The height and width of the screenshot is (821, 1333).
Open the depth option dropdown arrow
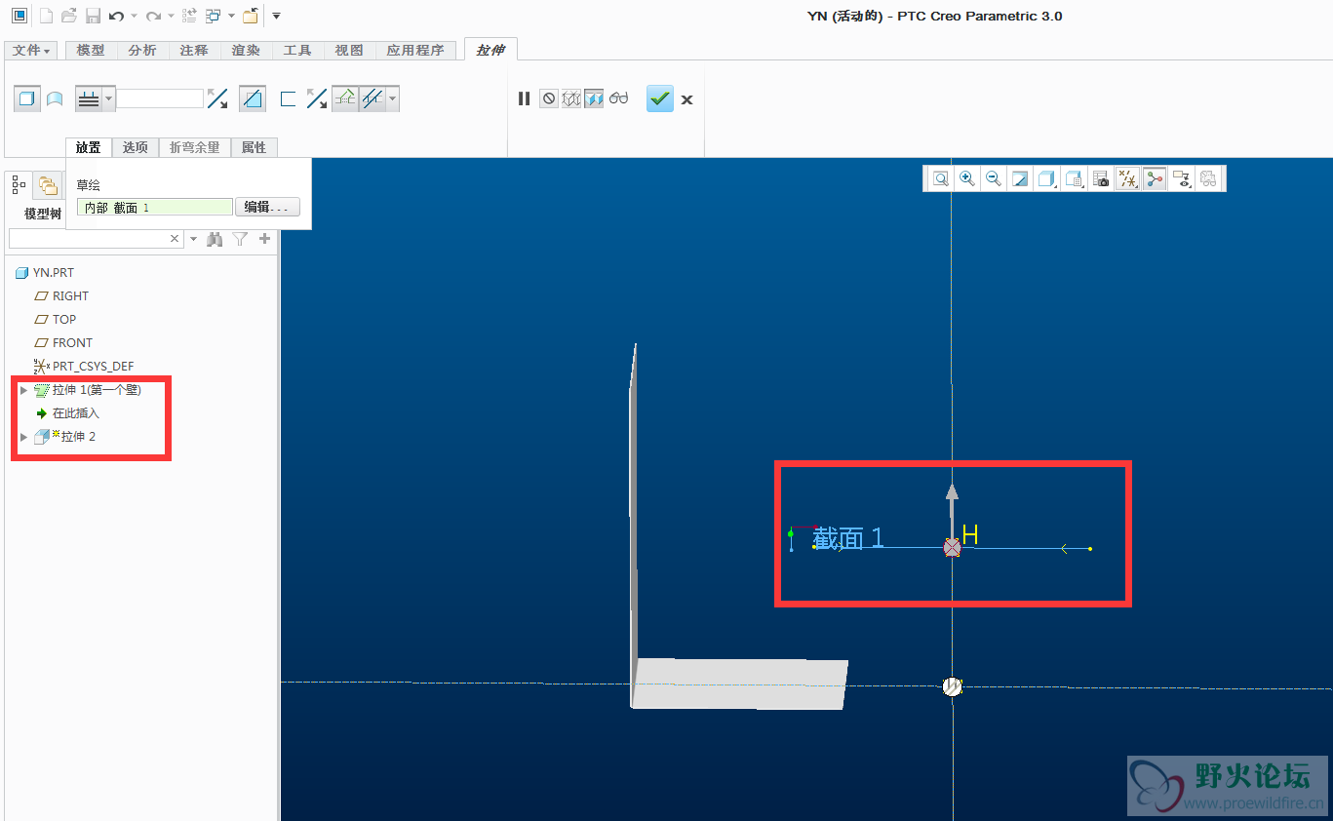pyautogui.click(x=109, y=98)
